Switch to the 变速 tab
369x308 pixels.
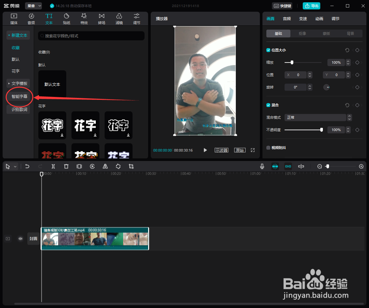pos(303,19)
